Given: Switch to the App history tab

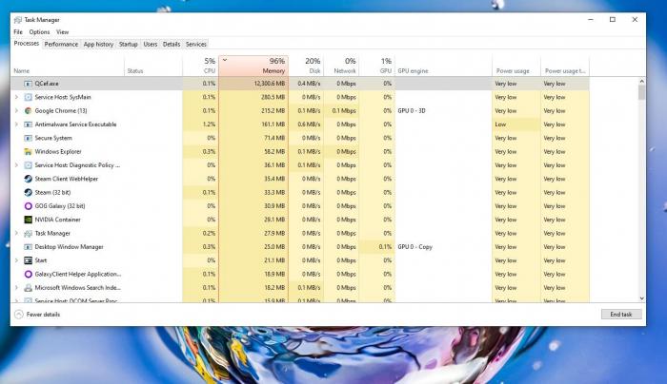Looking at the screenshot, I should [x=98, y=44].
